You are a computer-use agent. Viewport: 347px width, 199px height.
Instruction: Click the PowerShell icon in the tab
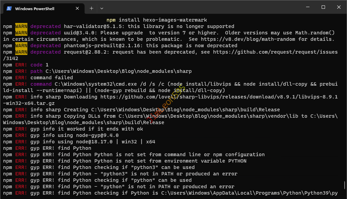[9, 8]
